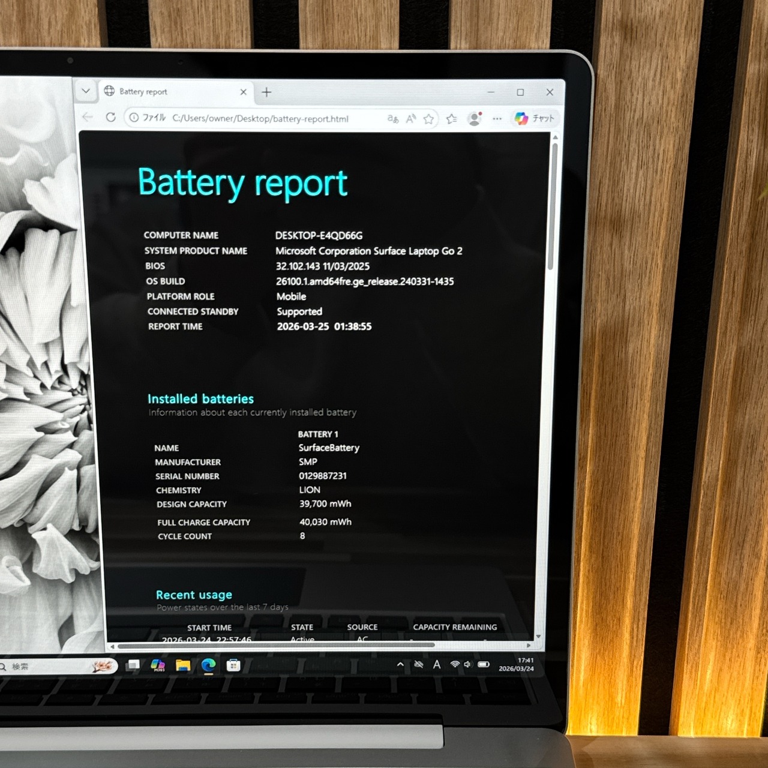This screenshot has width=768, height=768.
Task: Switch IME input mode via the A indicator
Action: click(437, 665)
